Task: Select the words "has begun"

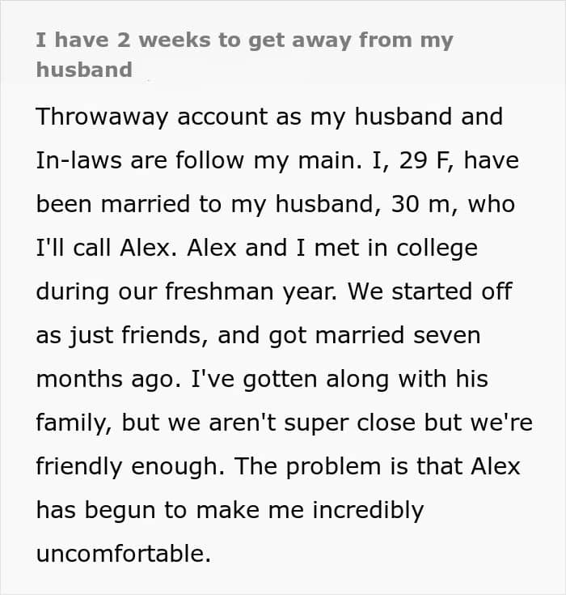Action: pos(96,511)
